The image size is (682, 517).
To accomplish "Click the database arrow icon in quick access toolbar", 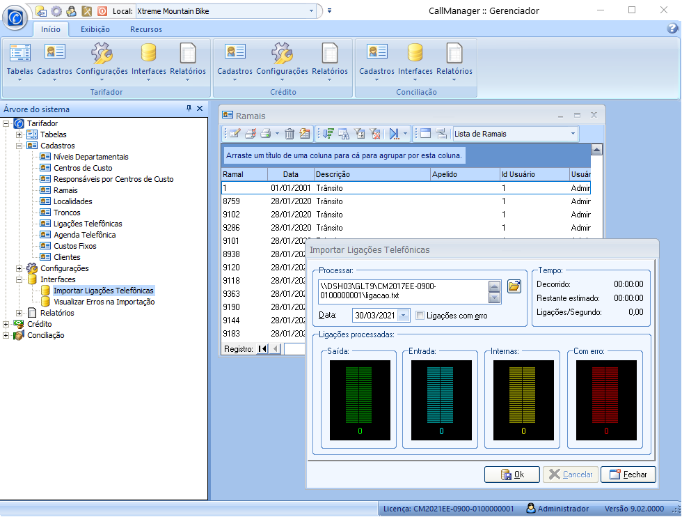I will (x=41, y=11).
